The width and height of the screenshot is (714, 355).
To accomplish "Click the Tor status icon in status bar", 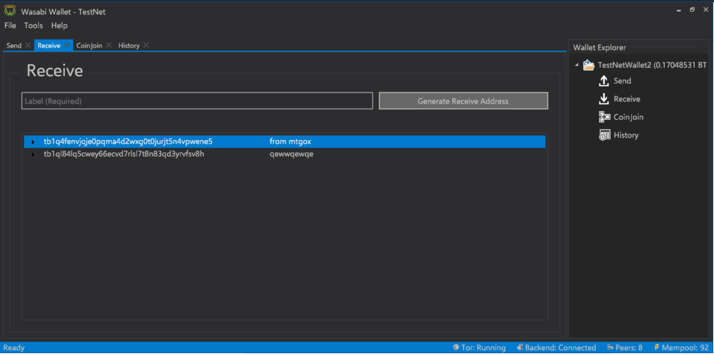I will tap(456, 347).
